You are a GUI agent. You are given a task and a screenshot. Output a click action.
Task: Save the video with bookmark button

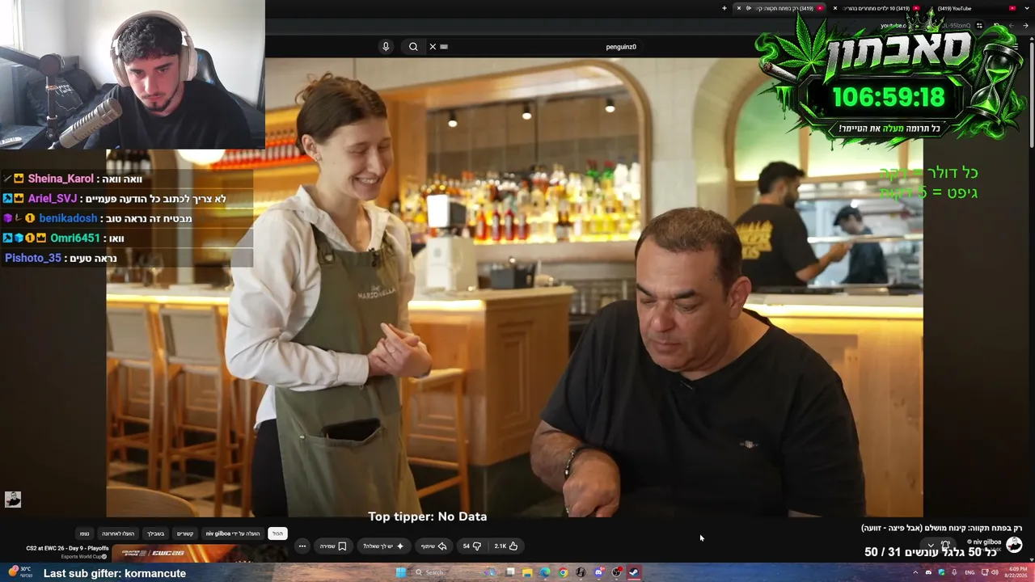pyautogui.click(x=333, y=546)
